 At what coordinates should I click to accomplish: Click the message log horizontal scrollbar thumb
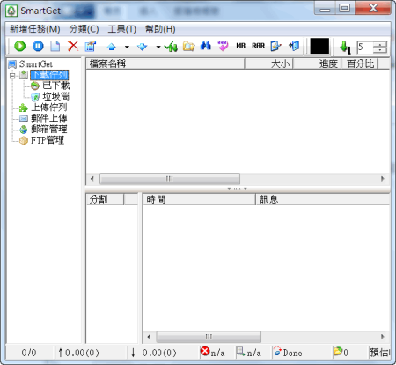coord(209,337)
